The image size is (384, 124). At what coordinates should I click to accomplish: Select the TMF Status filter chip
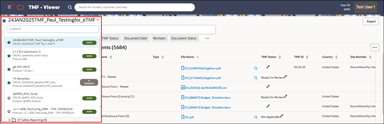click(x=110, y=38)
